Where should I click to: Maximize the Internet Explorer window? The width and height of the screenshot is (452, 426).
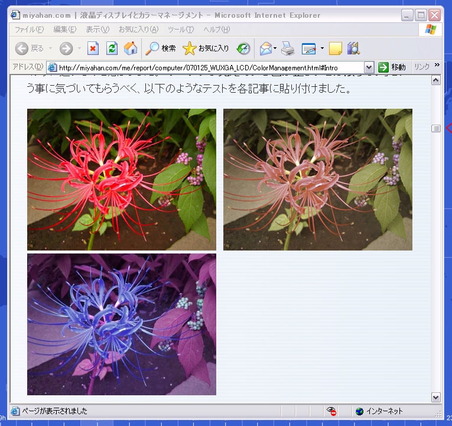[x=421, y=15]
